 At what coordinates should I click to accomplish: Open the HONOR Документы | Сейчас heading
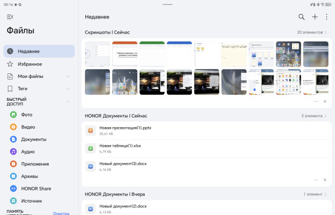click(x=116, y=116)
